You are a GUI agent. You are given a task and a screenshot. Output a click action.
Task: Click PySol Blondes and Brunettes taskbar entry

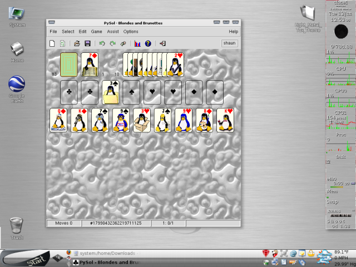107,262
